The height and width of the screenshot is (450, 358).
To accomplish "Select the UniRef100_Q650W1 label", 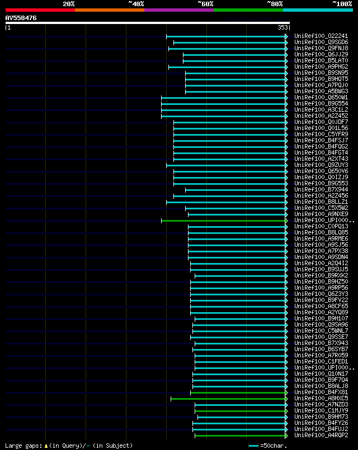I will point(321,97).
